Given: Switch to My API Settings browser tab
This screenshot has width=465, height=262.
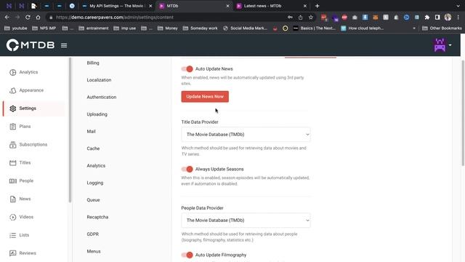Looking at the screenshot, I should [116, 6].
